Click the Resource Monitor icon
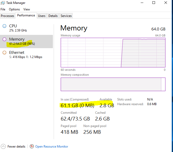The image size is (173, 152). click(32, 146)
